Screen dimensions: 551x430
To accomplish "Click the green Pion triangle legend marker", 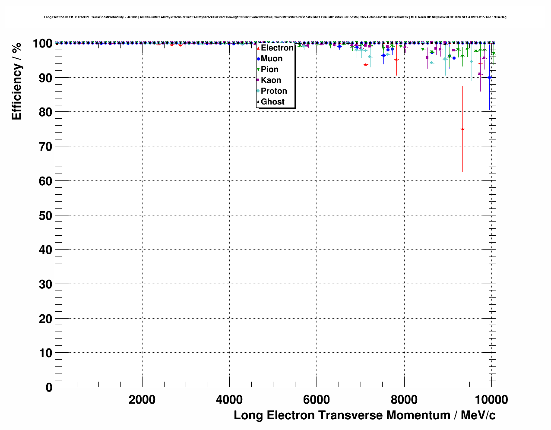I will [x=258, y=70].
